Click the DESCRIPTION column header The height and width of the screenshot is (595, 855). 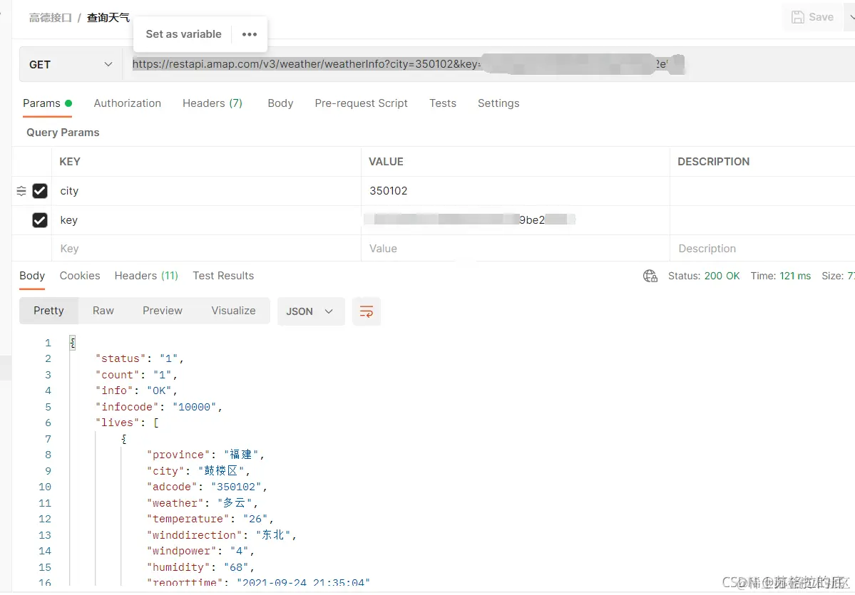713,162
